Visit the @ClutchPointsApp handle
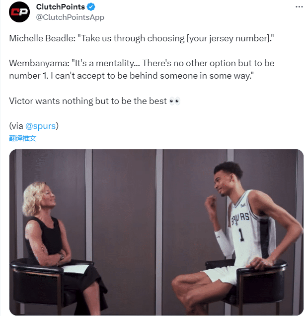 [x=70, y=17]
